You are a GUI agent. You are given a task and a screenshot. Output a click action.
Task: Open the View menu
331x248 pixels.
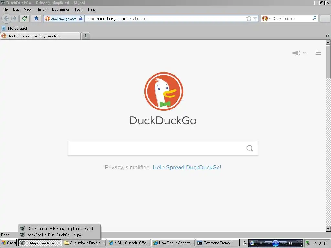27,9
